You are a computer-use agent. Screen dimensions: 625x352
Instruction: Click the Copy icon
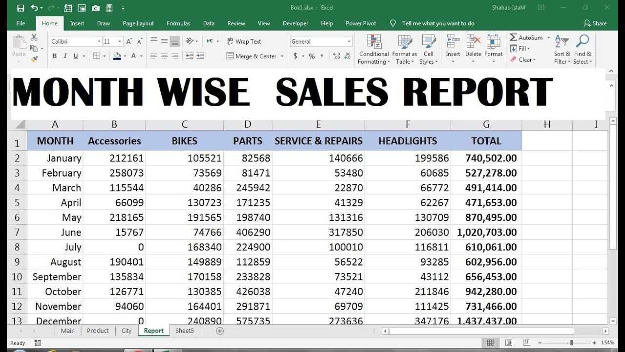(33, 48)
